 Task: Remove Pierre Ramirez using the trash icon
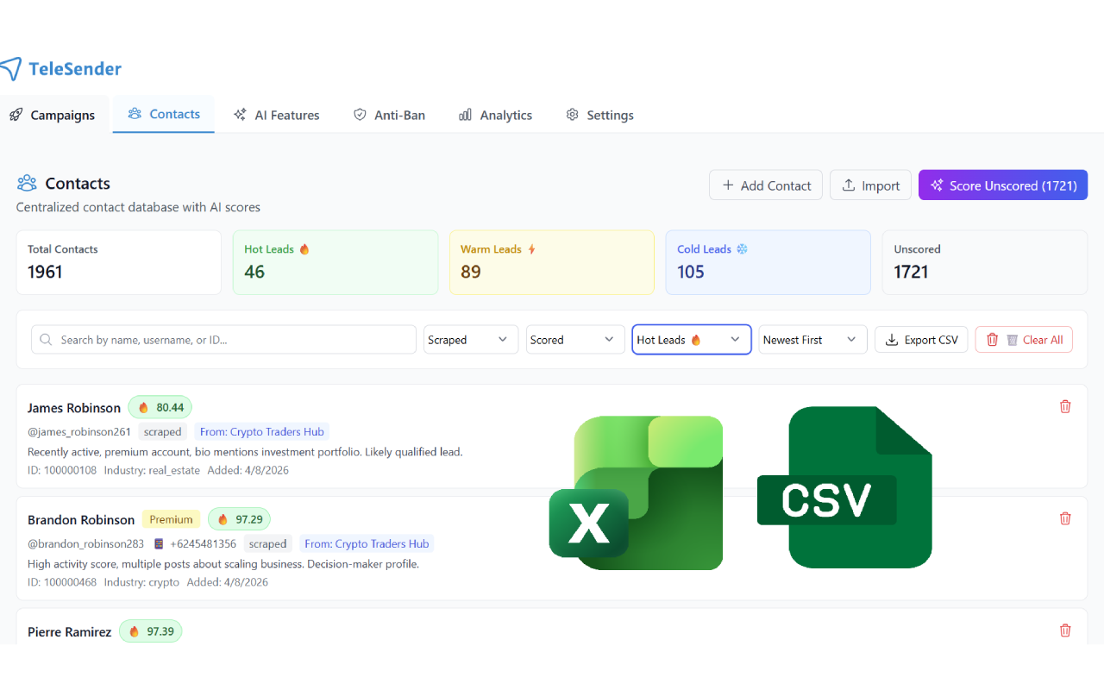click(x=1065, y=630)
